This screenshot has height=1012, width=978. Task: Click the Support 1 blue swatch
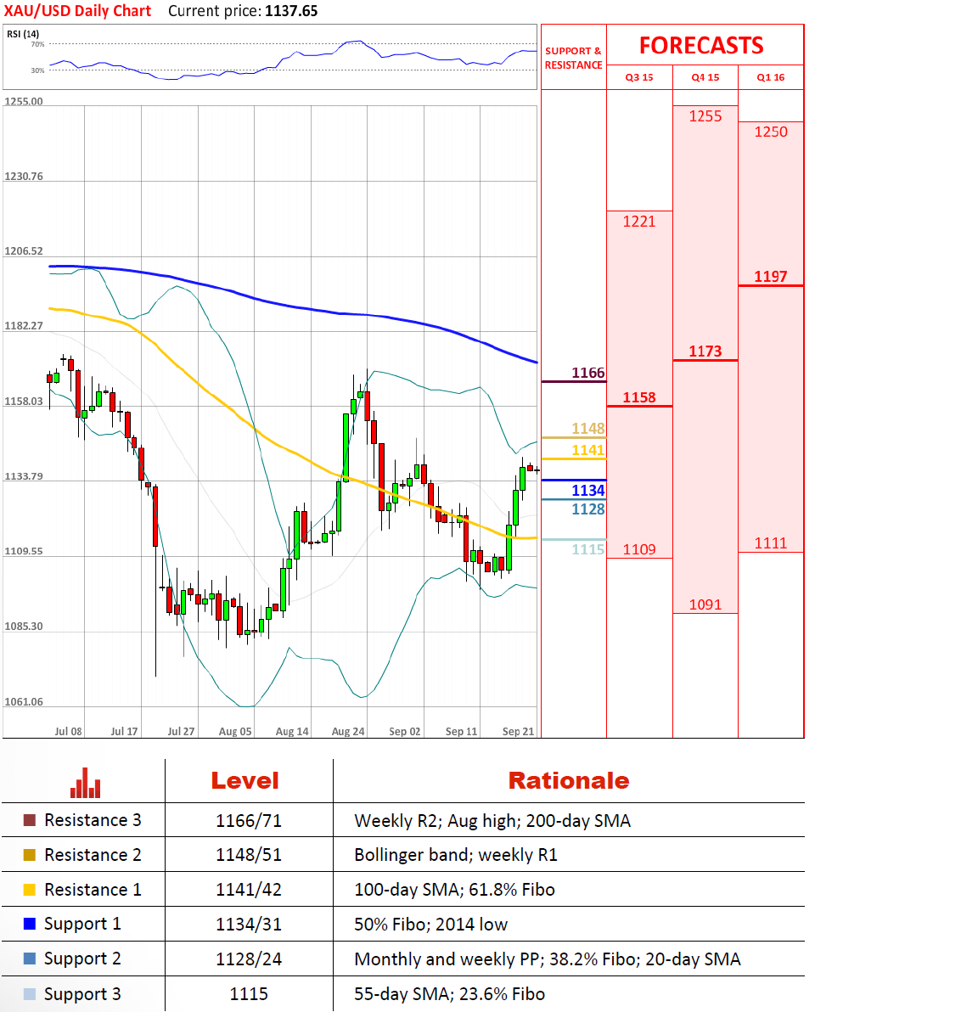point(29,924)
